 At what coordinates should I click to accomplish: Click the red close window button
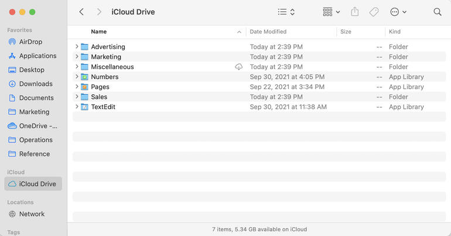click(x=12, y=12)
